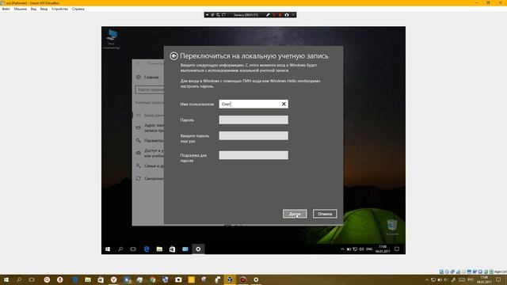Select Recycle Bin desktop icon in guest

coord(392,227)
